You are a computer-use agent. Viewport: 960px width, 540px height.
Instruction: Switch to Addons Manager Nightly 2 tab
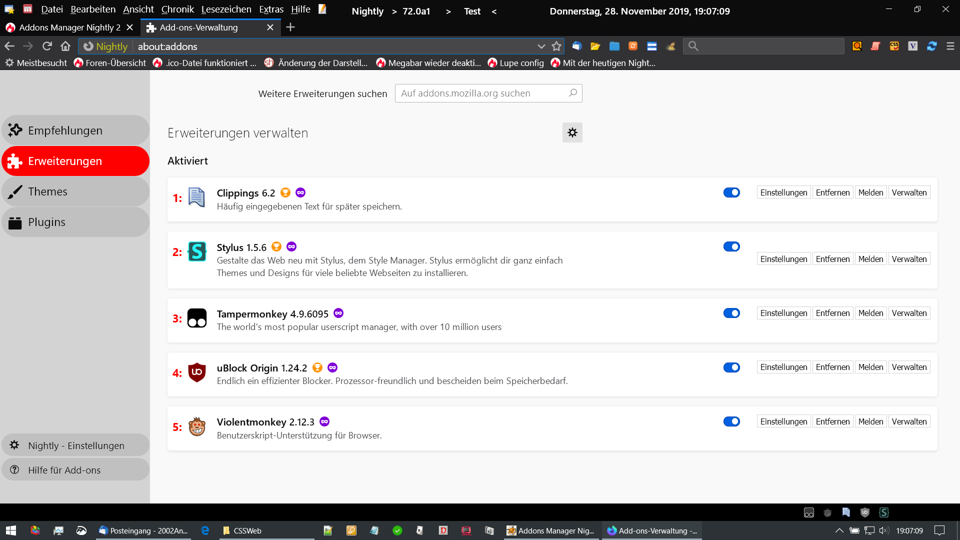pyautogui.click(x=69, y=27)
